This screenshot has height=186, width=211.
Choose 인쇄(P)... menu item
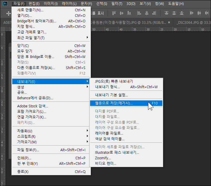click(51, 158)
